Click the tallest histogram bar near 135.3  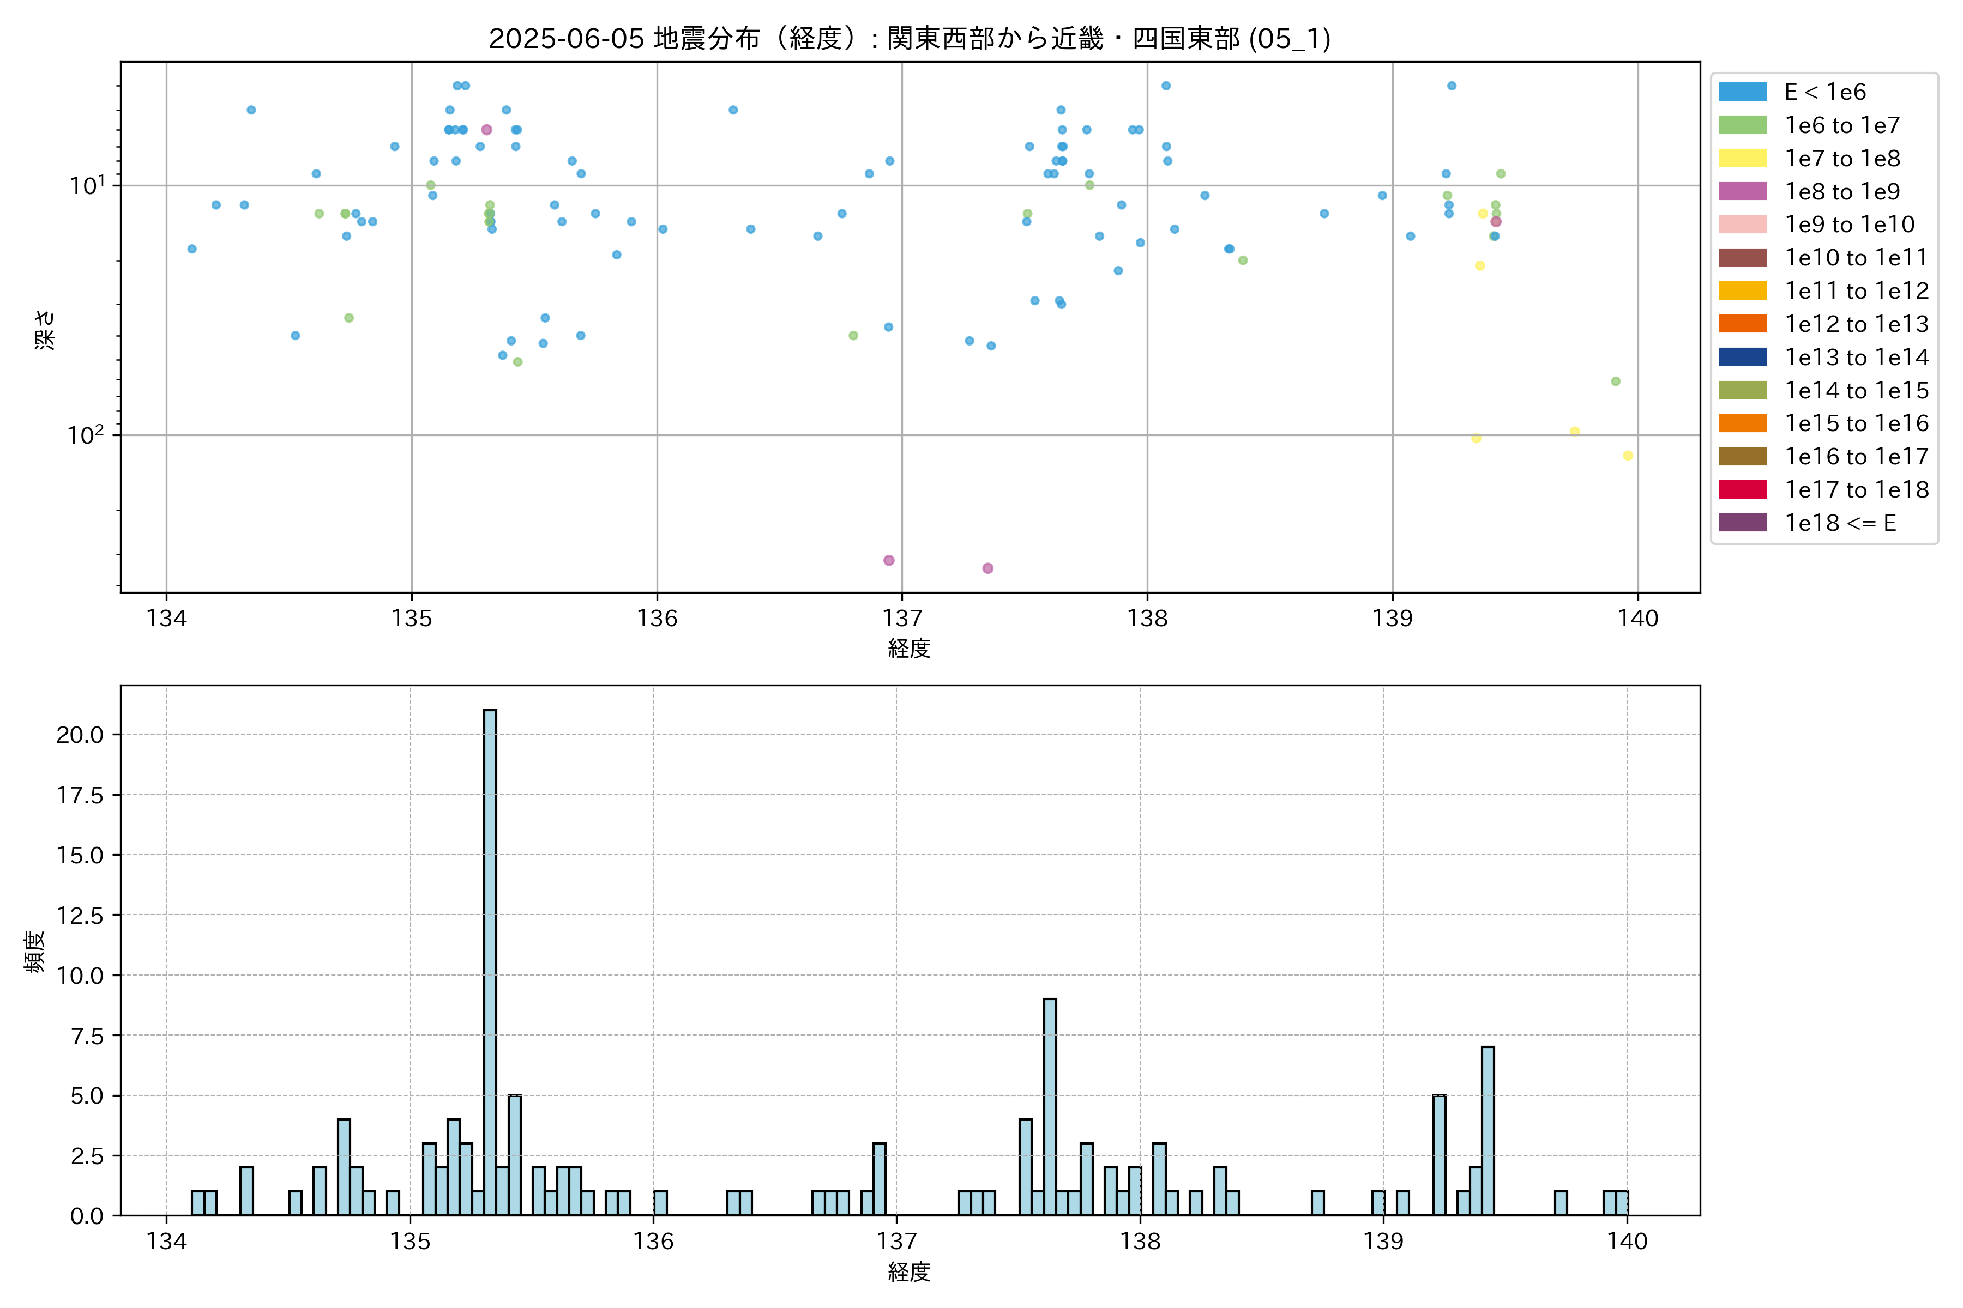coord(490,959)
